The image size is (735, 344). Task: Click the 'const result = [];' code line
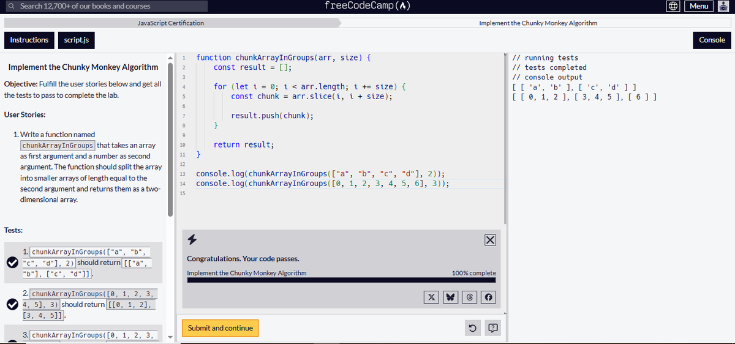(252, 67)
